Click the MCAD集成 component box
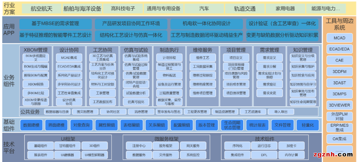The width and height of the screenshot is (357, 162). pos(69,58)
